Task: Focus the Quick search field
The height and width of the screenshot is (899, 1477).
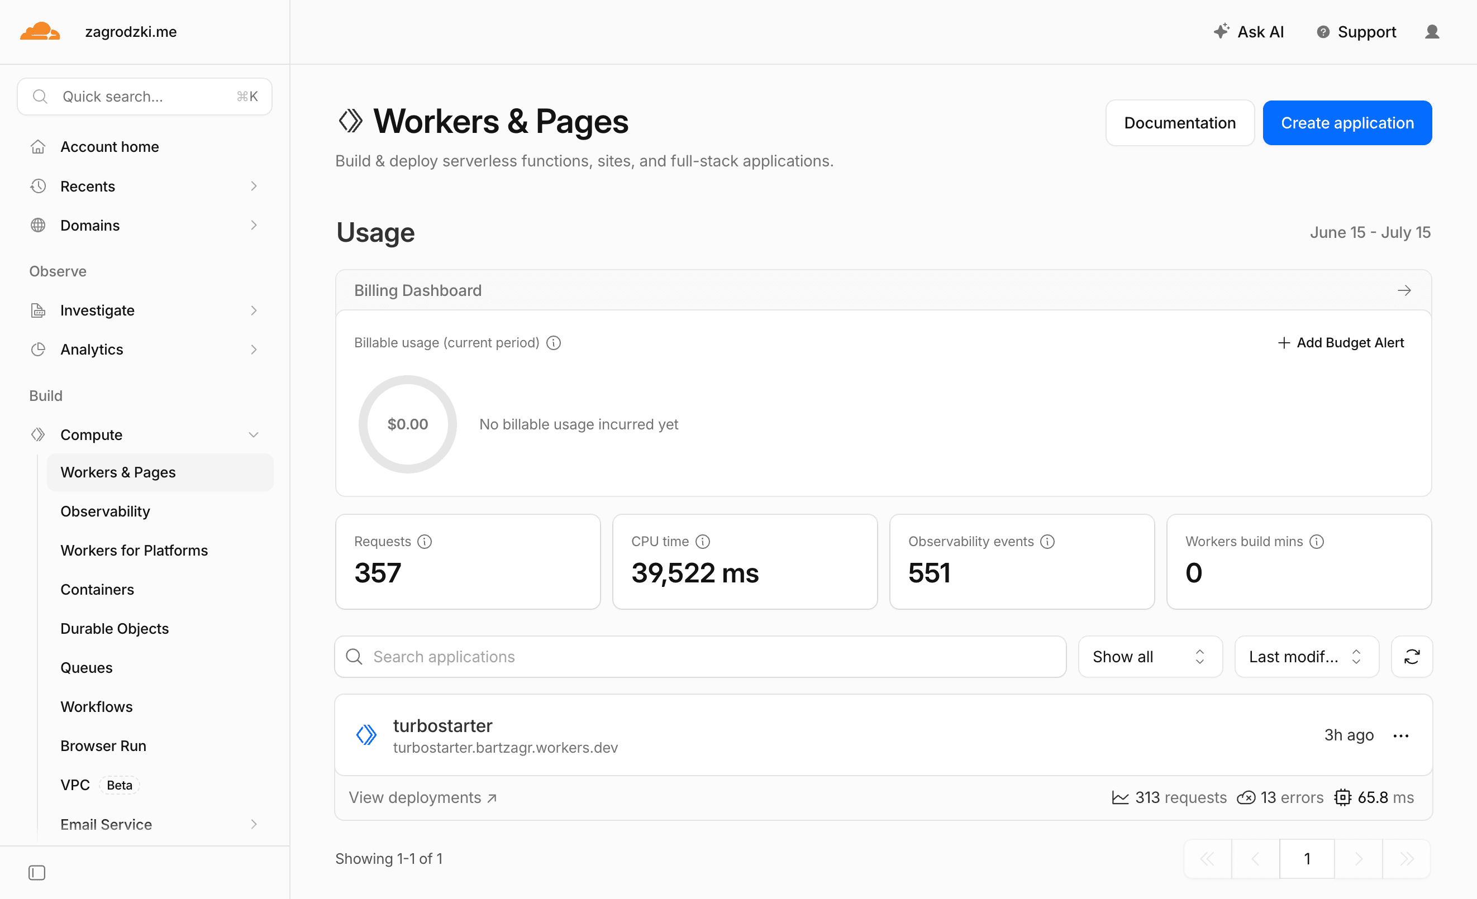Action: (x=145, y=97)
